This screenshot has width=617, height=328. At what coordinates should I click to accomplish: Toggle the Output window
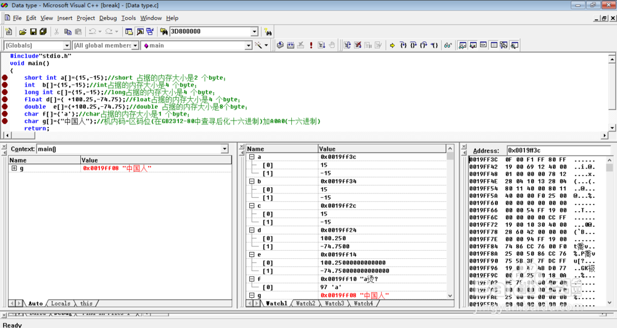(x=139, y=32)
